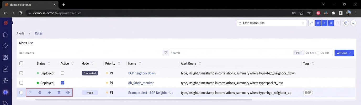Click the Selector logo at sidebar top
Viewport: 361px width, 105px height.
pyautogui.click(x=6, y=23)
